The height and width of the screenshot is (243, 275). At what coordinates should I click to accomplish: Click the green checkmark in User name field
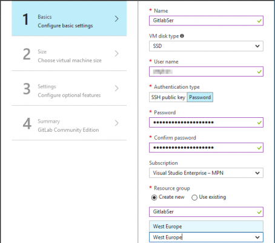[x=259, y=72]
